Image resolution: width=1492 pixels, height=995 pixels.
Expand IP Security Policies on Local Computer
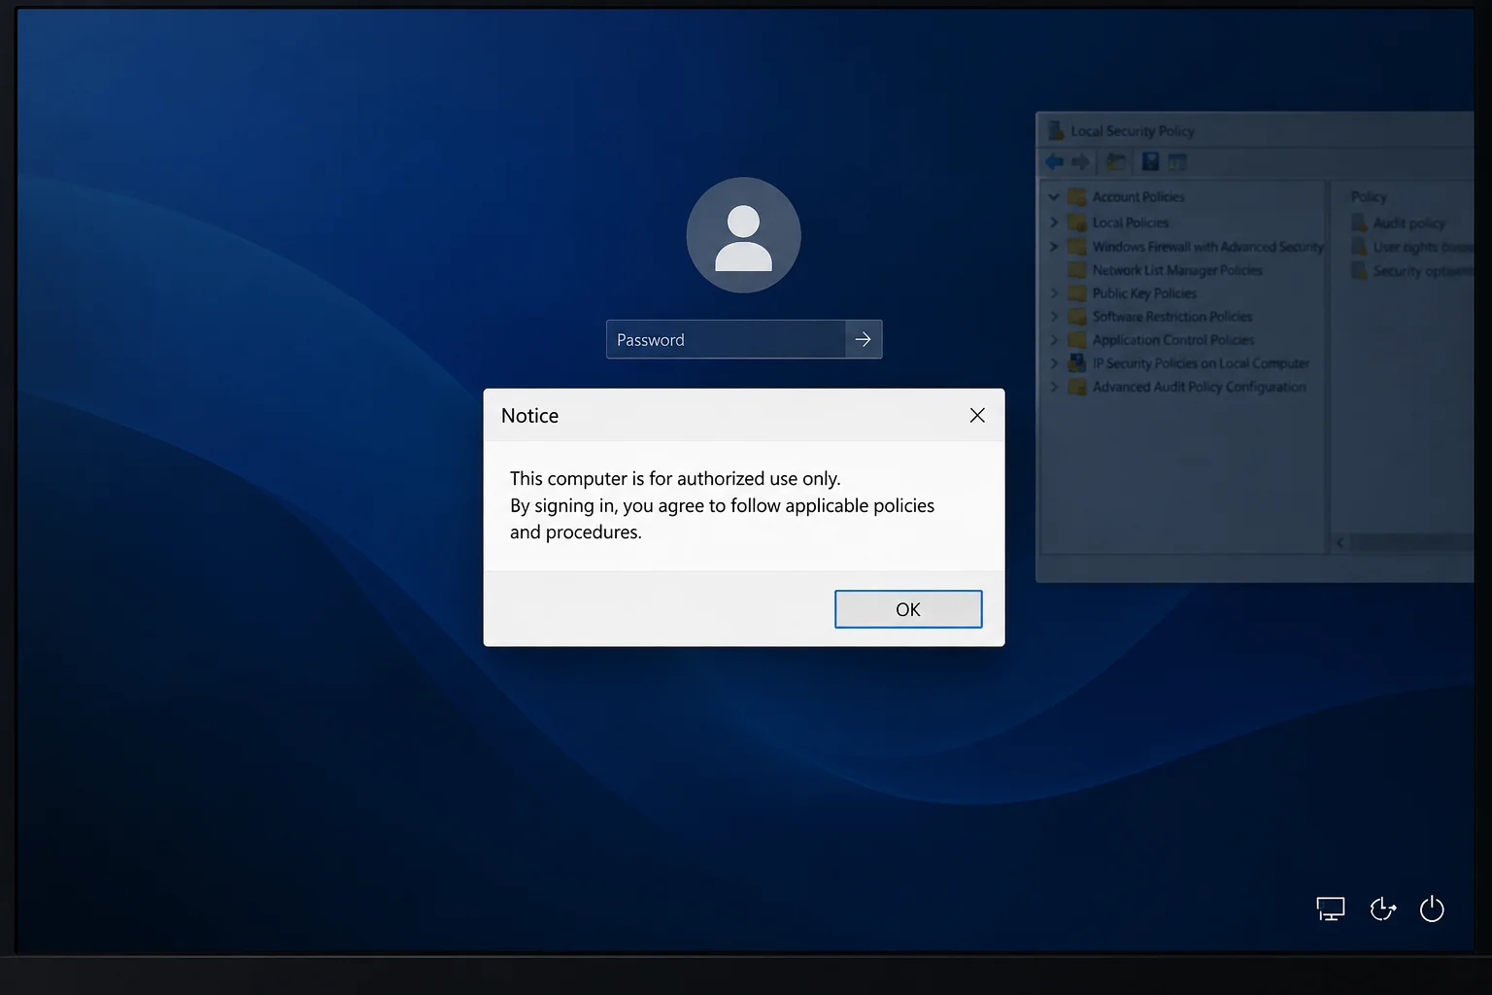1054,363
